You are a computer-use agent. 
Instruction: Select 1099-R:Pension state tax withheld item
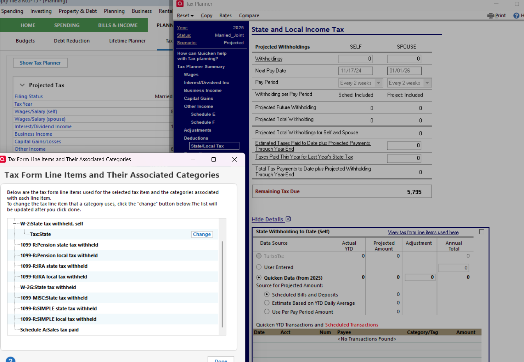click(59, 245)
